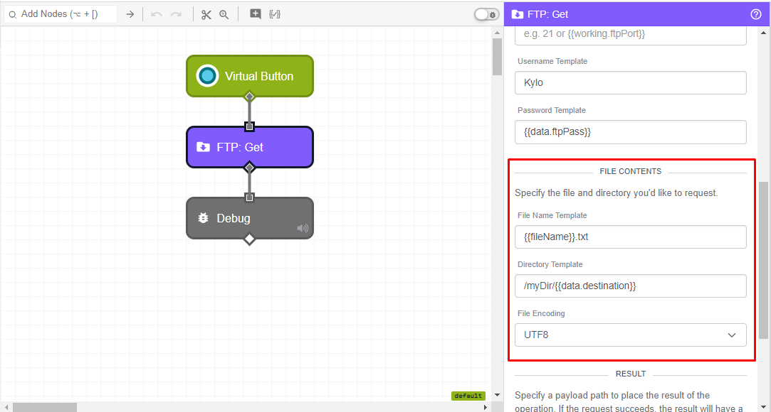Click the canvas horizontal scrollbar thumb
The height and width of the screenshot is (412, 771).
[45, 407]
